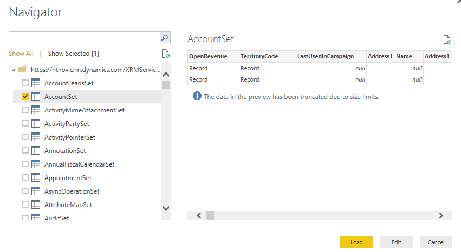461x252 pixels.
Task: Uncheck the AccountSet checkbox
Action: click(25, 97)
